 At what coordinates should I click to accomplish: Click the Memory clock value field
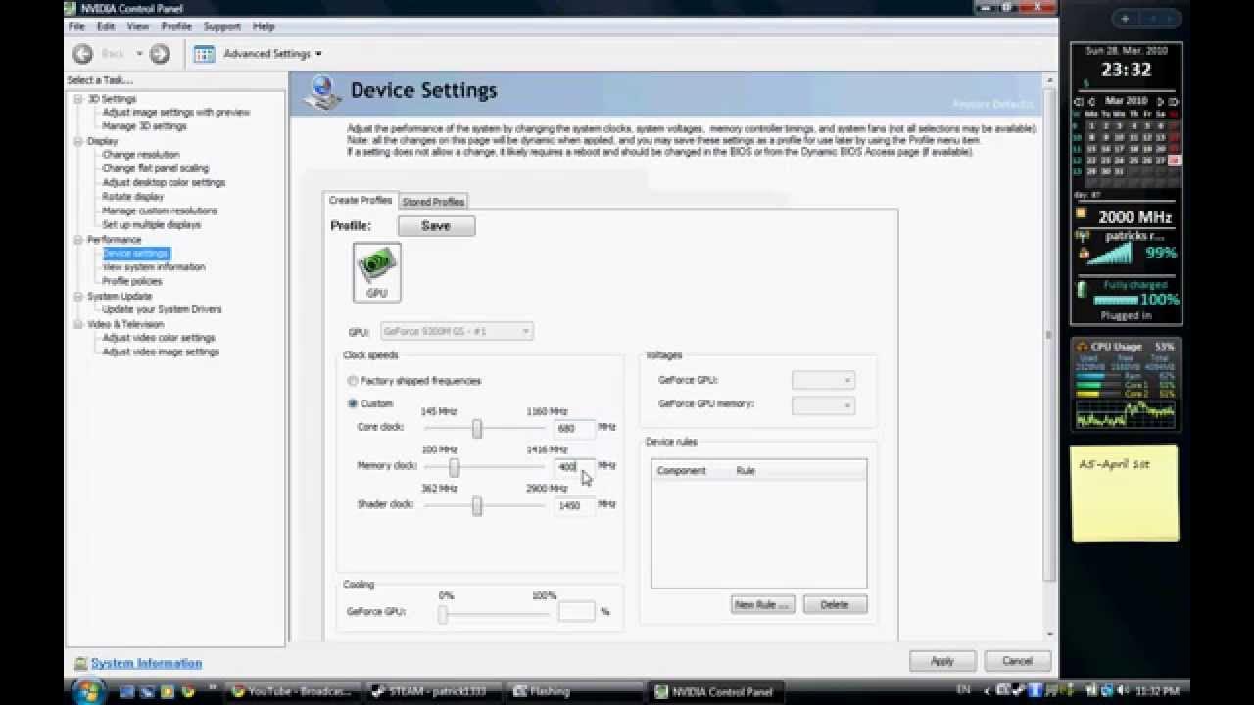pyautogui.click(x=574, y=467)
